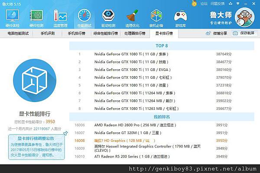Open the 问题反馈 feedback link
The image size is (260, 173).
click(x=218, y=3)
